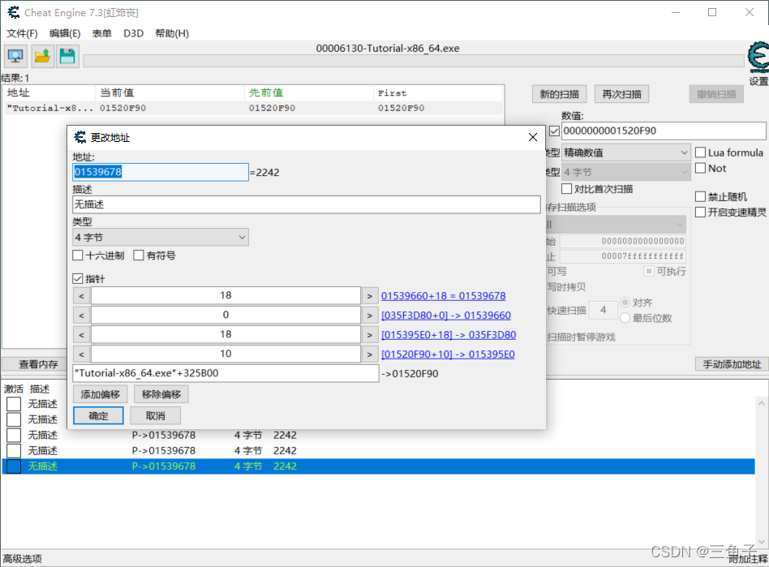Increase the first offset 18 with right arrow
Screen dimensions: 769x567
[x=370, y=296]
